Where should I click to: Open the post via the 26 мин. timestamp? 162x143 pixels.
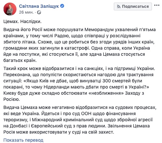tap(26, 12)
